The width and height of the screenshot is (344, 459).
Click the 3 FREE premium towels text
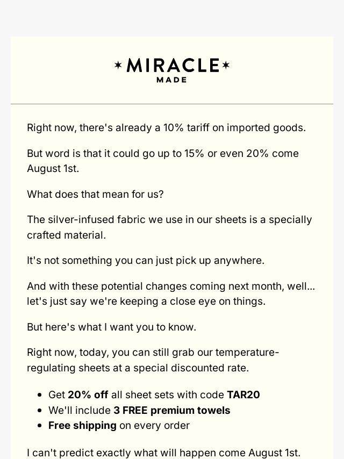click(x=172, y=410)
